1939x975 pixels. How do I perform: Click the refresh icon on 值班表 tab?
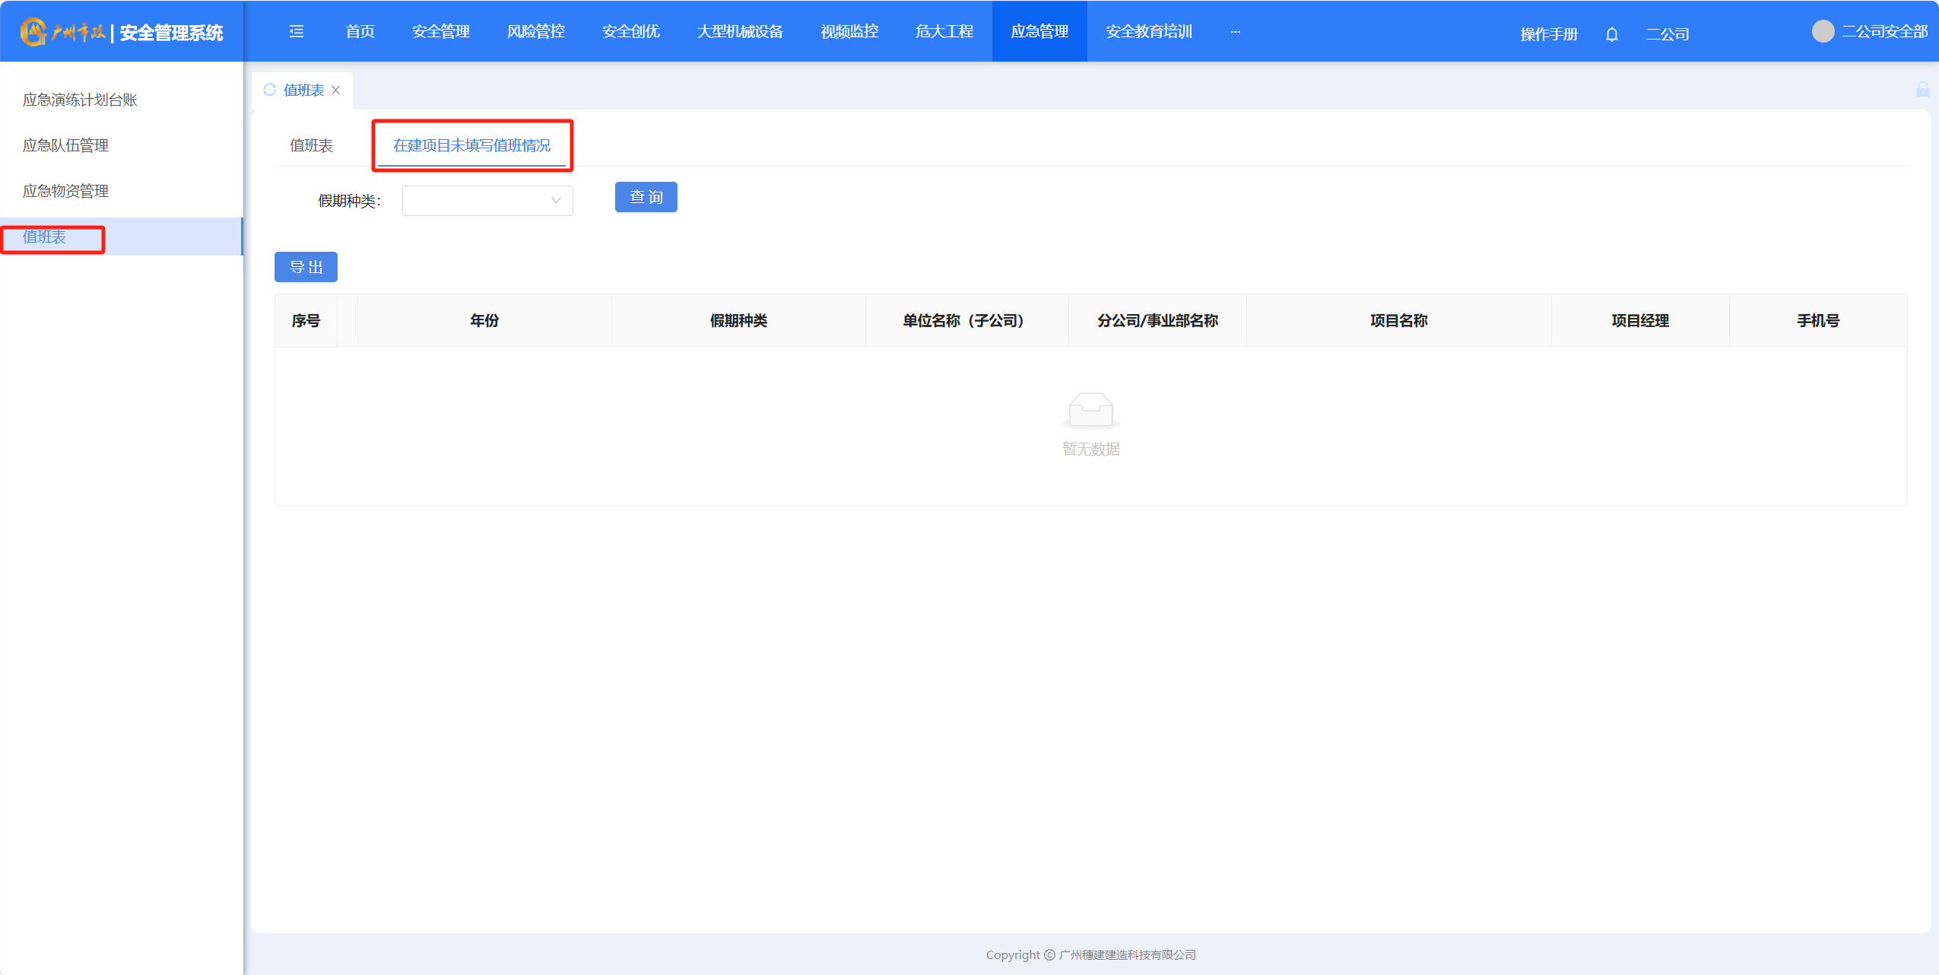pyautogui.click(x=269, y=90)
